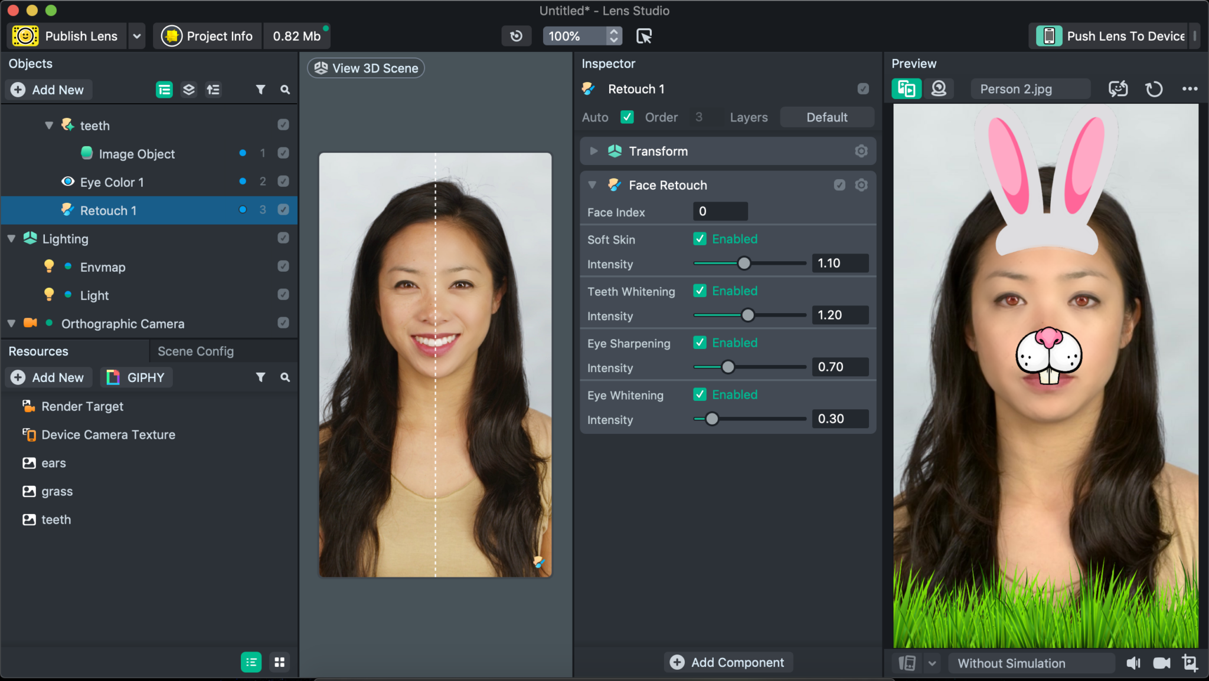Switch preview to webcam input mode
Viewport: 1209px width, 681px height.
click(x=939, y=88)
